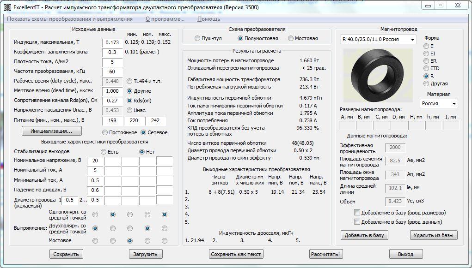Select the first Мостовое rectification radio
Screen dimensions: 472x268
(95, 241)
